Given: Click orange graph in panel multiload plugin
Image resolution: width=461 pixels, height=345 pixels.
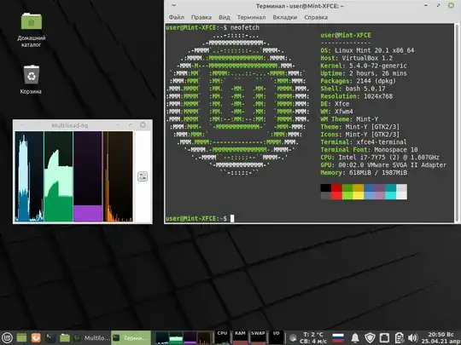Looking at the screenshot, I should click(x=204, y=337).
